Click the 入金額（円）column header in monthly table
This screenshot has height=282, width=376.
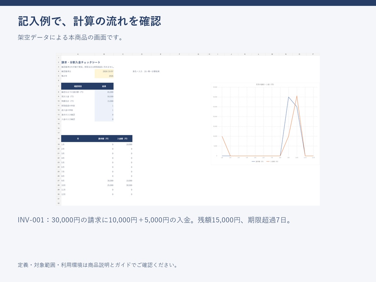point(123,138)
